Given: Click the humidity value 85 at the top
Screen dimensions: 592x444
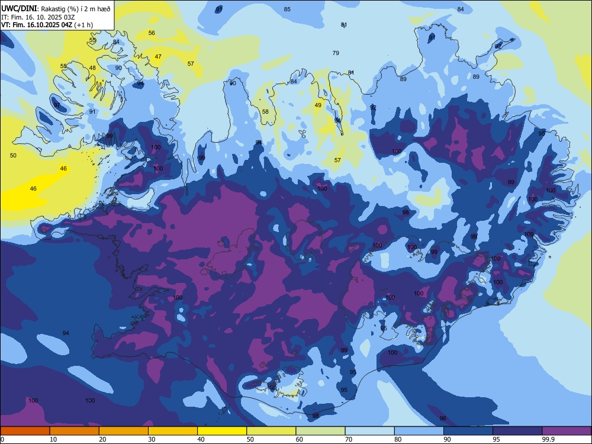Looking at the screenshot, I should [x=287, y=9].
